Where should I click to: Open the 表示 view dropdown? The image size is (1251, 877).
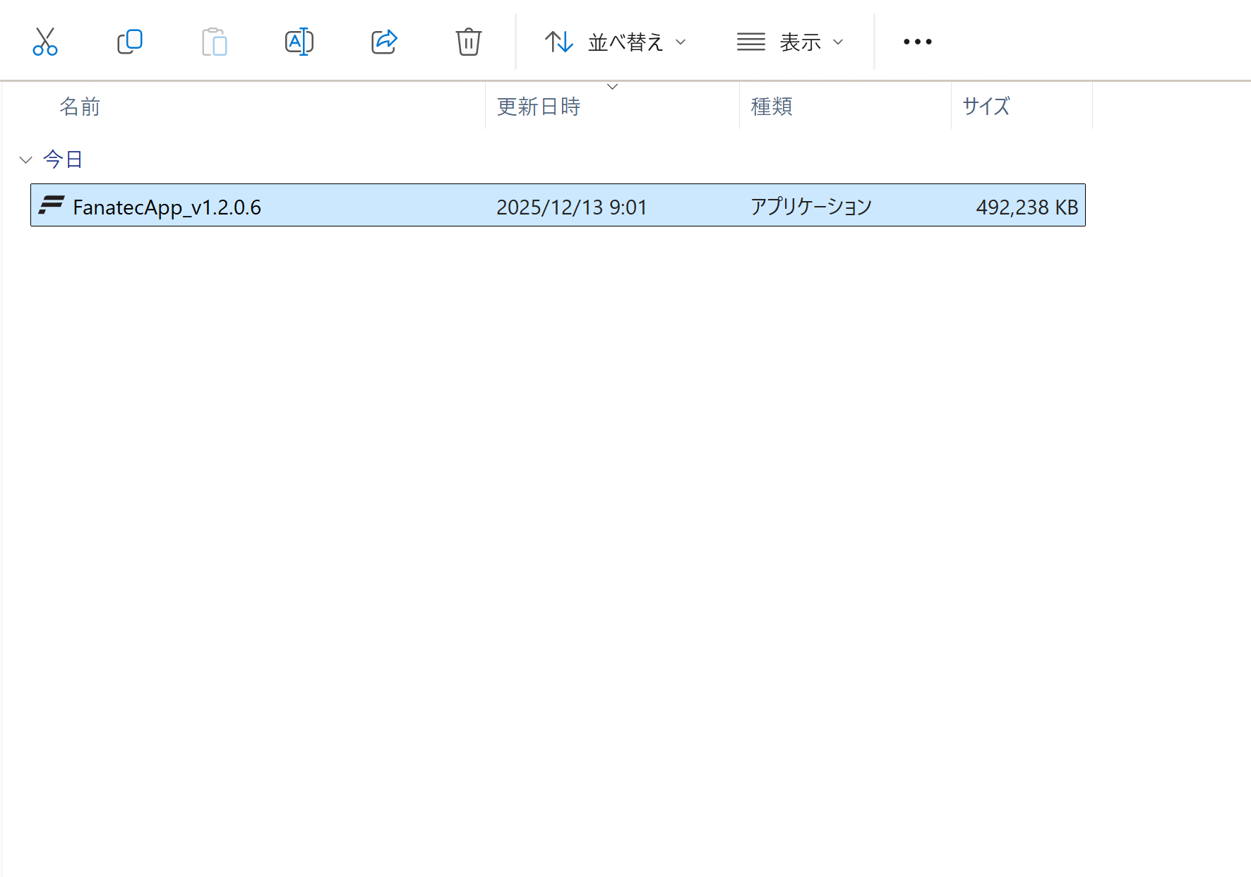pyautogui.click(x=790, y=42)
